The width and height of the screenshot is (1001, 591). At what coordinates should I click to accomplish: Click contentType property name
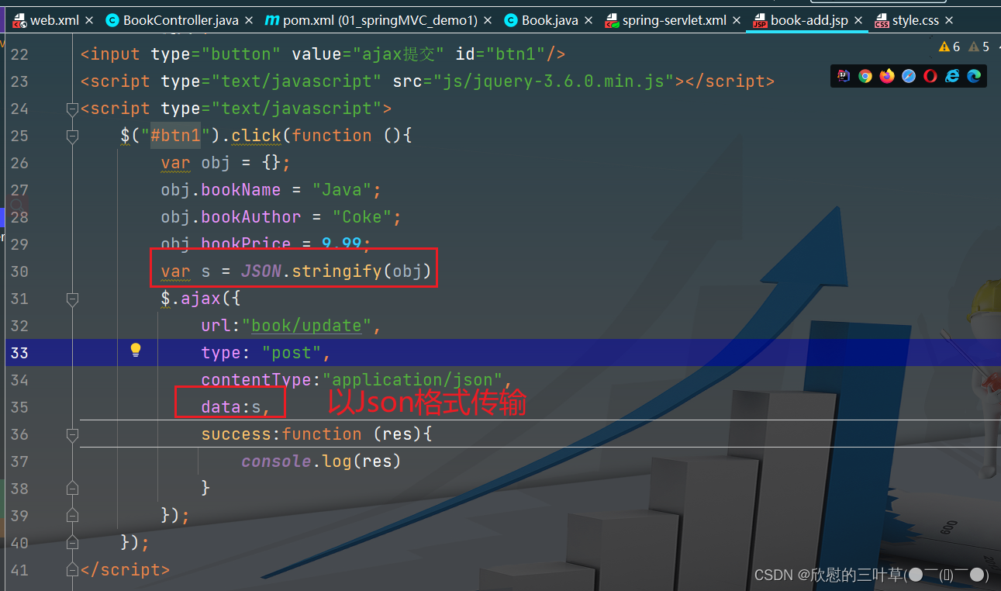(257, 379)
